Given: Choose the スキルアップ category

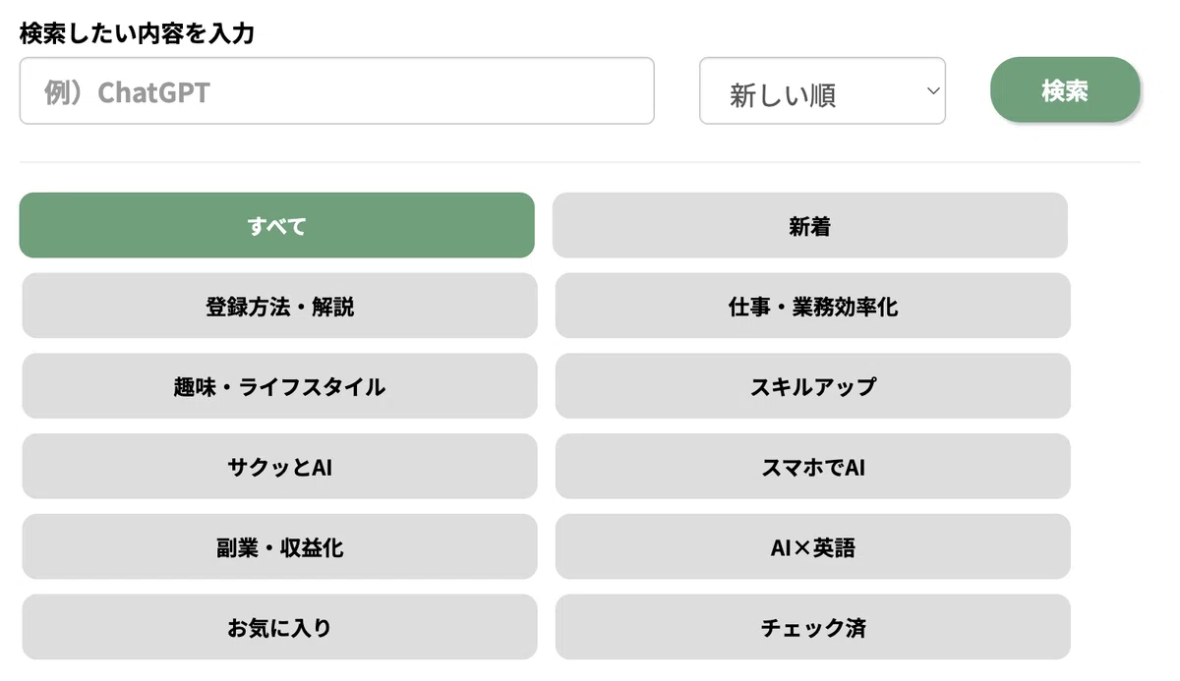Looking at the screenshot, I should 813,386.
